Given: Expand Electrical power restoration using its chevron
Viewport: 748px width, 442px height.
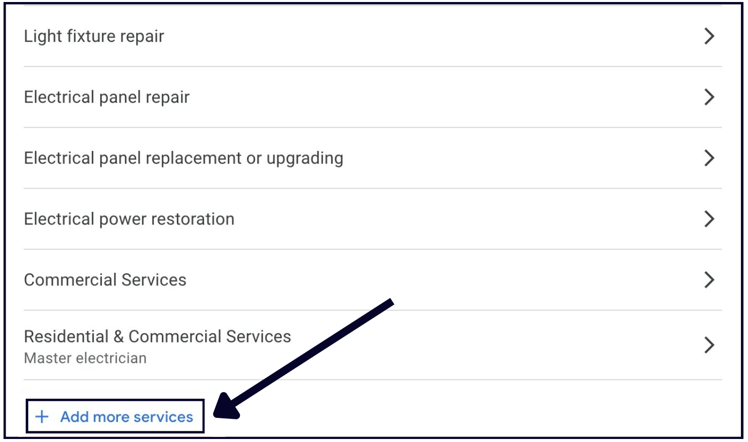Looking at the screenshot, I should click(709, 219).
